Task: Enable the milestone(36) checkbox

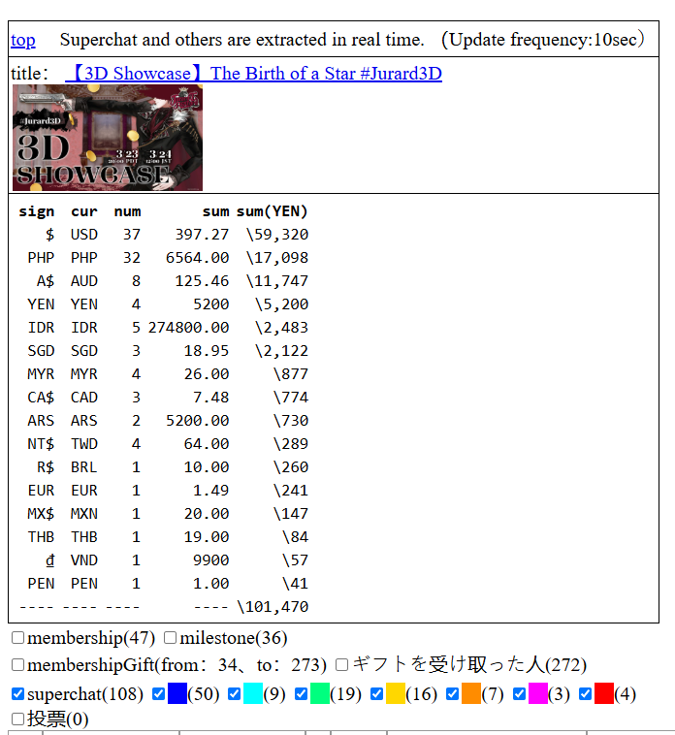Action: pos(170,637)
